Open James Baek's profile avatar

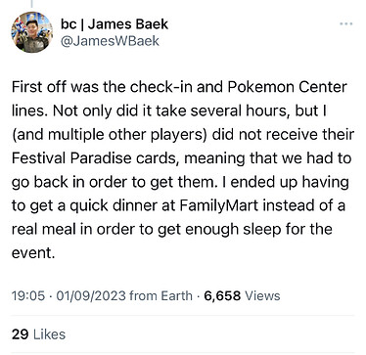[x=31, y=32]
